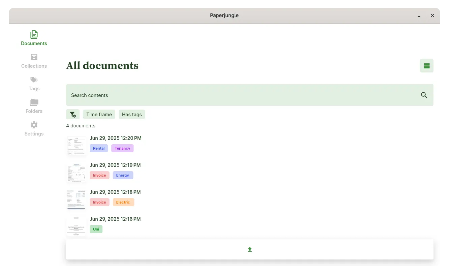Click Invoice tag on the 12:19 PM document

tap(99, 175)
